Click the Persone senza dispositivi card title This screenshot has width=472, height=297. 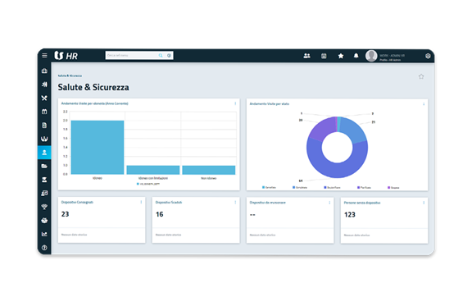[362, 203]
